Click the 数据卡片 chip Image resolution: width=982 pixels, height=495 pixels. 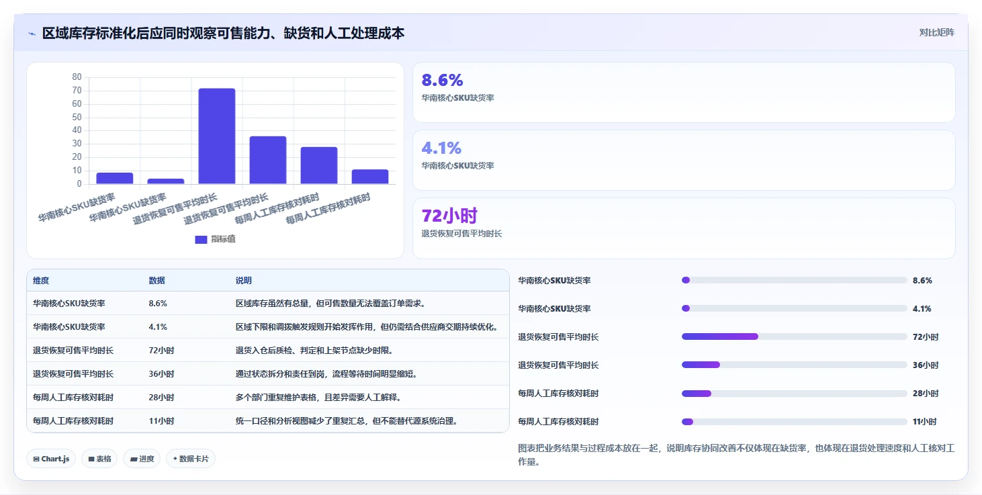click(191, 459)
